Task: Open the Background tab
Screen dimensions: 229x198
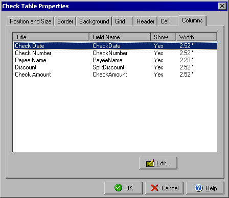Action: click(94, 21)
